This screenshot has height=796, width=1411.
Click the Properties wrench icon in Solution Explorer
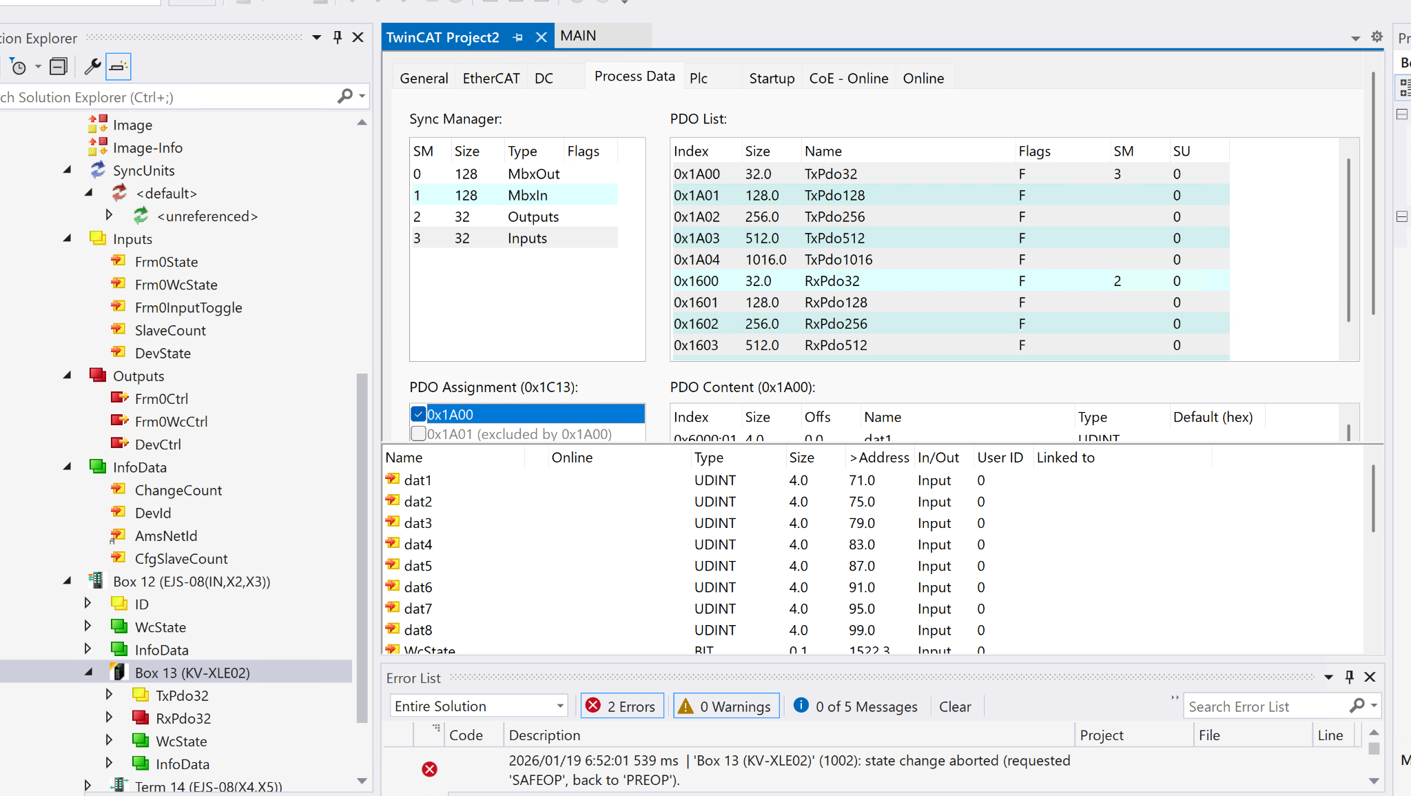pos(92,67)
